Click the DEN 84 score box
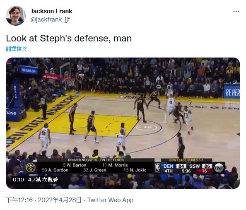Screen dimensions: 246x210 tap(175, 166)
